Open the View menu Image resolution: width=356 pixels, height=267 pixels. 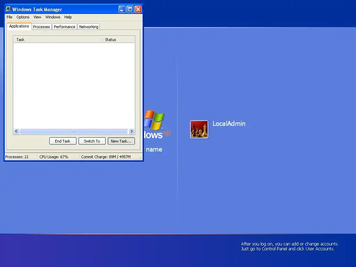tap(37, 17)
